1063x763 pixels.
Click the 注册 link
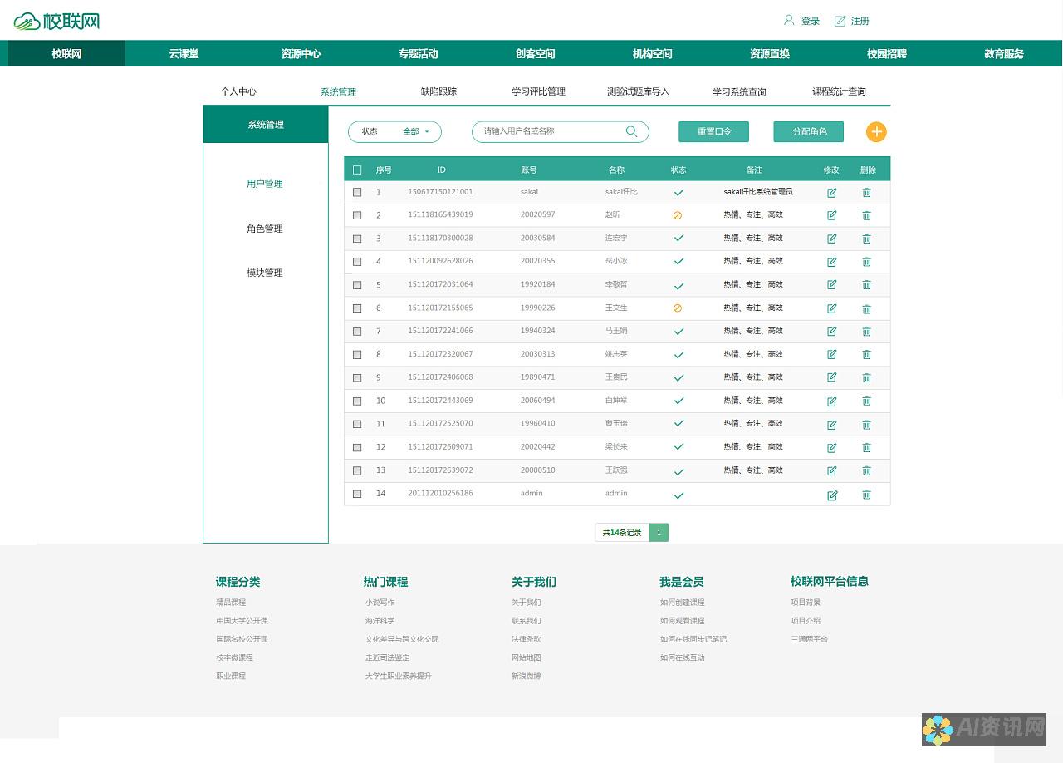click(x=860, y=22)
